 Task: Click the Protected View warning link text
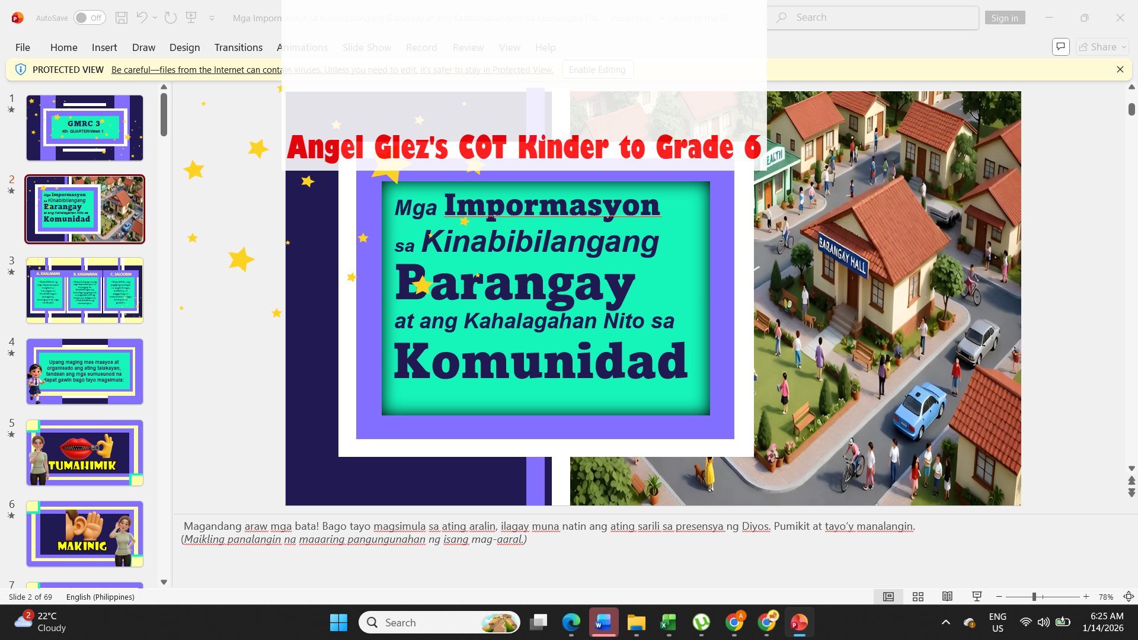tap(332, 70)
